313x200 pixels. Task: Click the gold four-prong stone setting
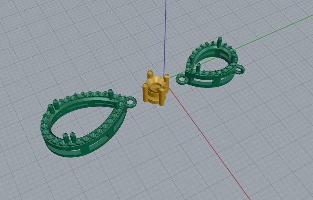156,88
